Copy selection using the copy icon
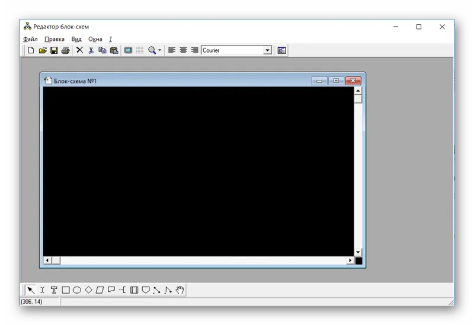The width and height of the screenshot is (474, 325). coord(103,50)
